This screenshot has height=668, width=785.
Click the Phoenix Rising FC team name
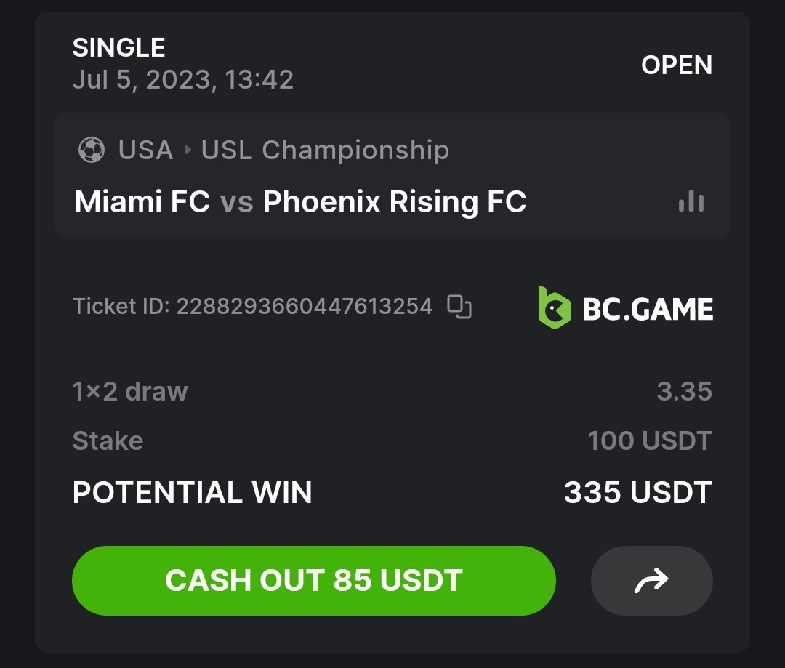tap(394, 201)
